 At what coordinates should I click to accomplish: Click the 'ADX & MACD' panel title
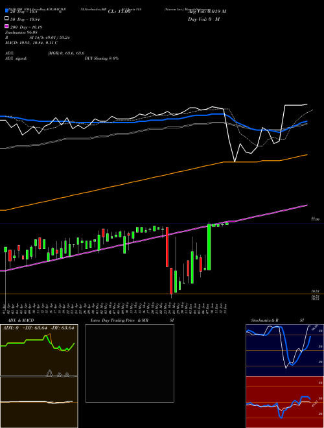click(21, 320)
